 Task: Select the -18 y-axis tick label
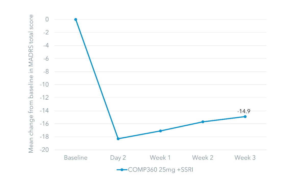coord(45,137)
